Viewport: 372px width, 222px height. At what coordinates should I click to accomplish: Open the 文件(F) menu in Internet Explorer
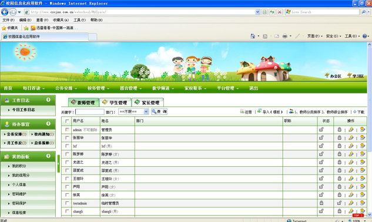click(x=8, y=20)
